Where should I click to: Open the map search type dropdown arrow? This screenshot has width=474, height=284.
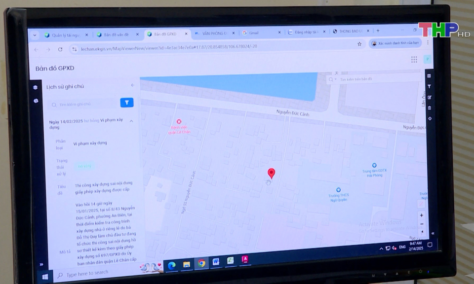335,79
